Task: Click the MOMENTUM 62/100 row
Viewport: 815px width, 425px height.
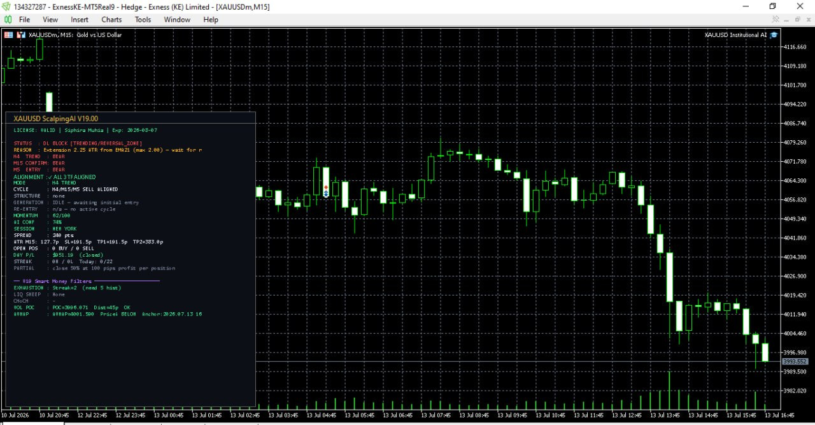Action: pyautogui.click(x=42, y=215)
